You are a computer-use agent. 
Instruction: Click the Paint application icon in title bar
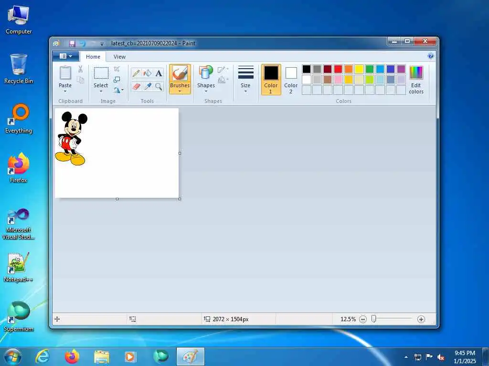(x=56, y=43)
